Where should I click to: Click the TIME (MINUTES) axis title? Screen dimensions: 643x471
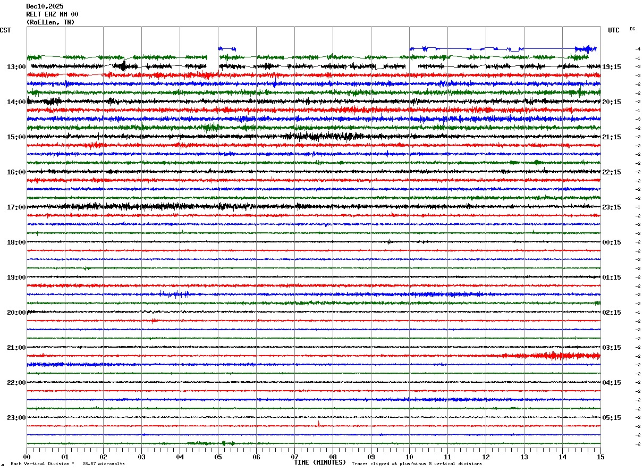320,462
